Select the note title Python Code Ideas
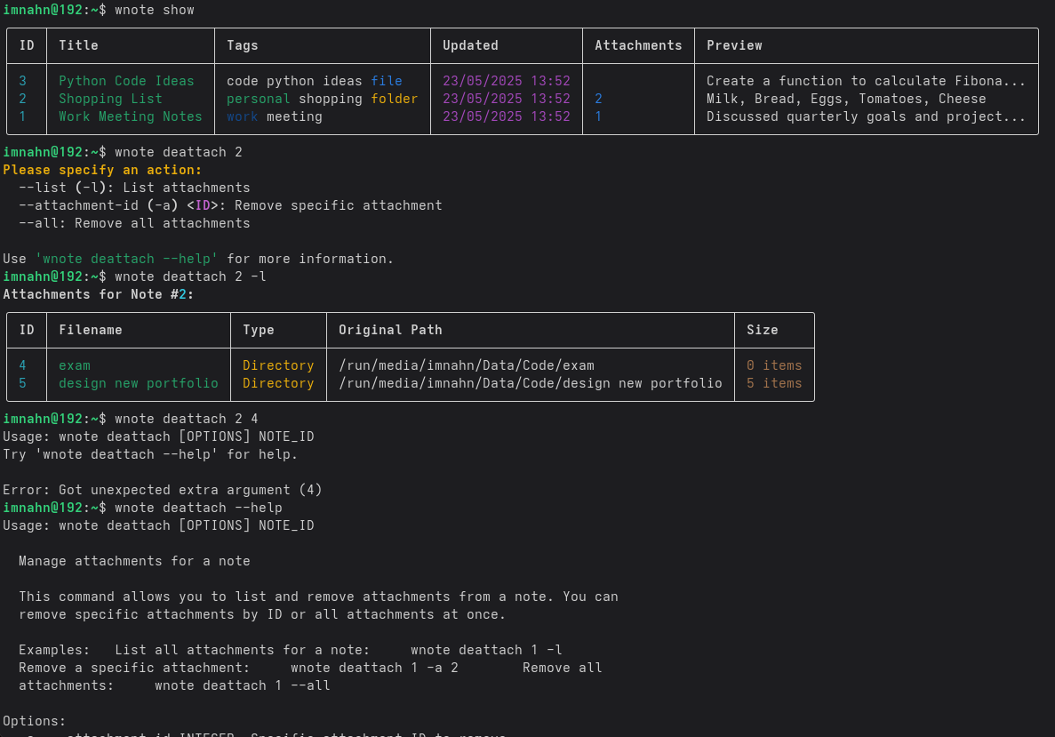 coord(126,81)
